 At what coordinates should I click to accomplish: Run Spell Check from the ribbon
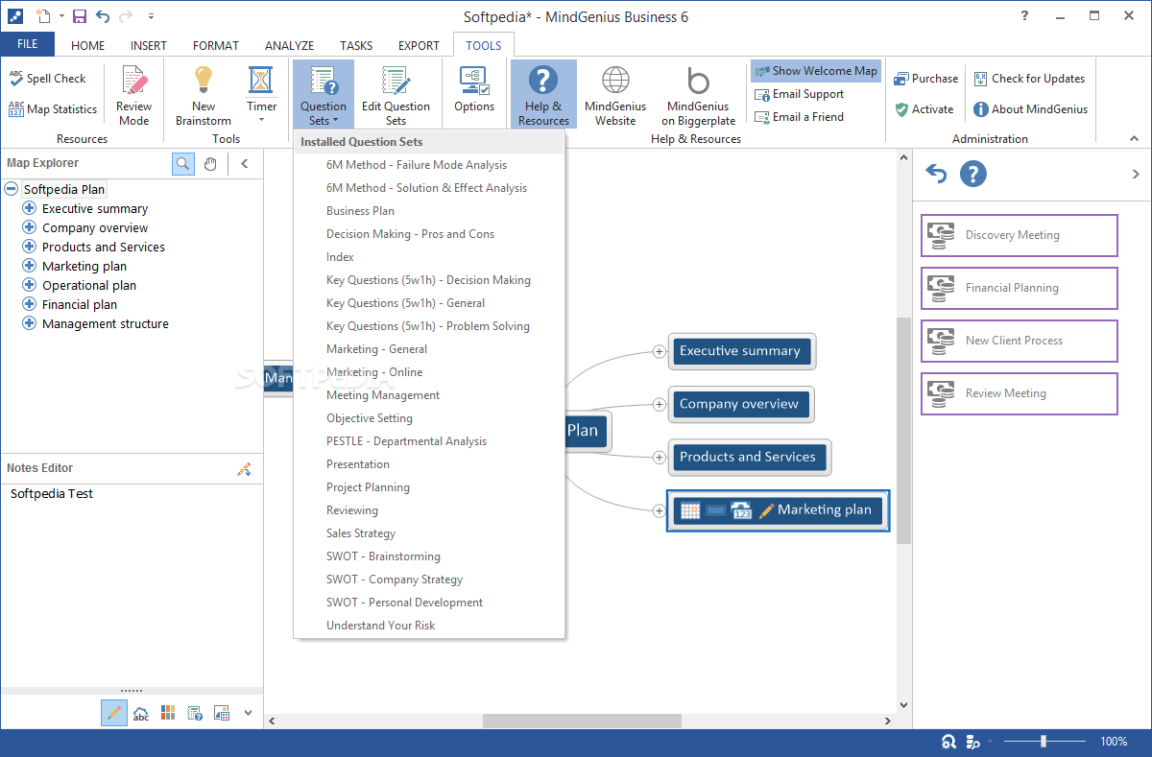pyautogui.click(x=48, y=79)
